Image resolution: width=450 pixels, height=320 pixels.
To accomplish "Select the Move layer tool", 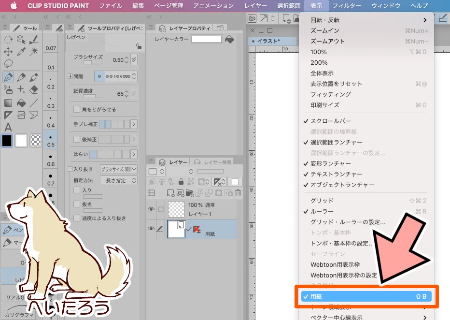I will pyautogui.click(x=8, y=52).
